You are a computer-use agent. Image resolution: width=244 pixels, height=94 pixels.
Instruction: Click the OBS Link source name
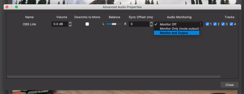pyautogui.click(x=29, y=24)
